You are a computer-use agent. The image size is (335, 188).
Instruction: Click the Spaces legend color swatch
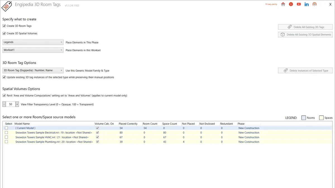[321, 118]
